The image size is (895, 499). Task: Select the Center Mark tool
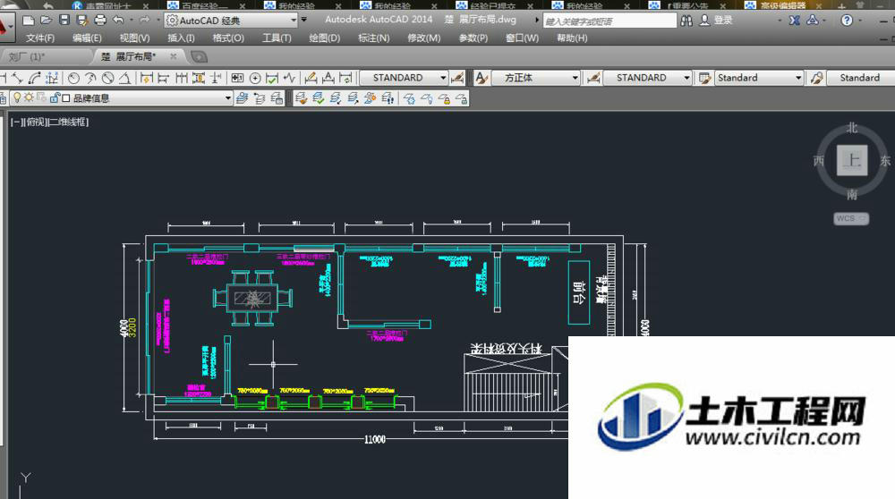coord(255,78)
